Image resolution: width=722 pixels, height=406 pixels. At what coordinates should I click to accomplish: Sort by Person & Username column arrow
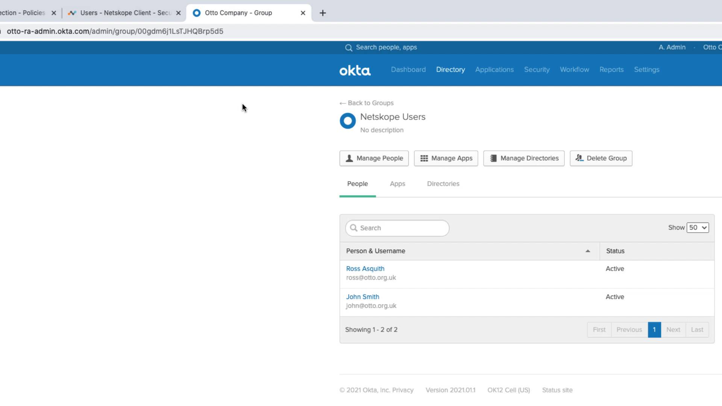pos(587,251)
